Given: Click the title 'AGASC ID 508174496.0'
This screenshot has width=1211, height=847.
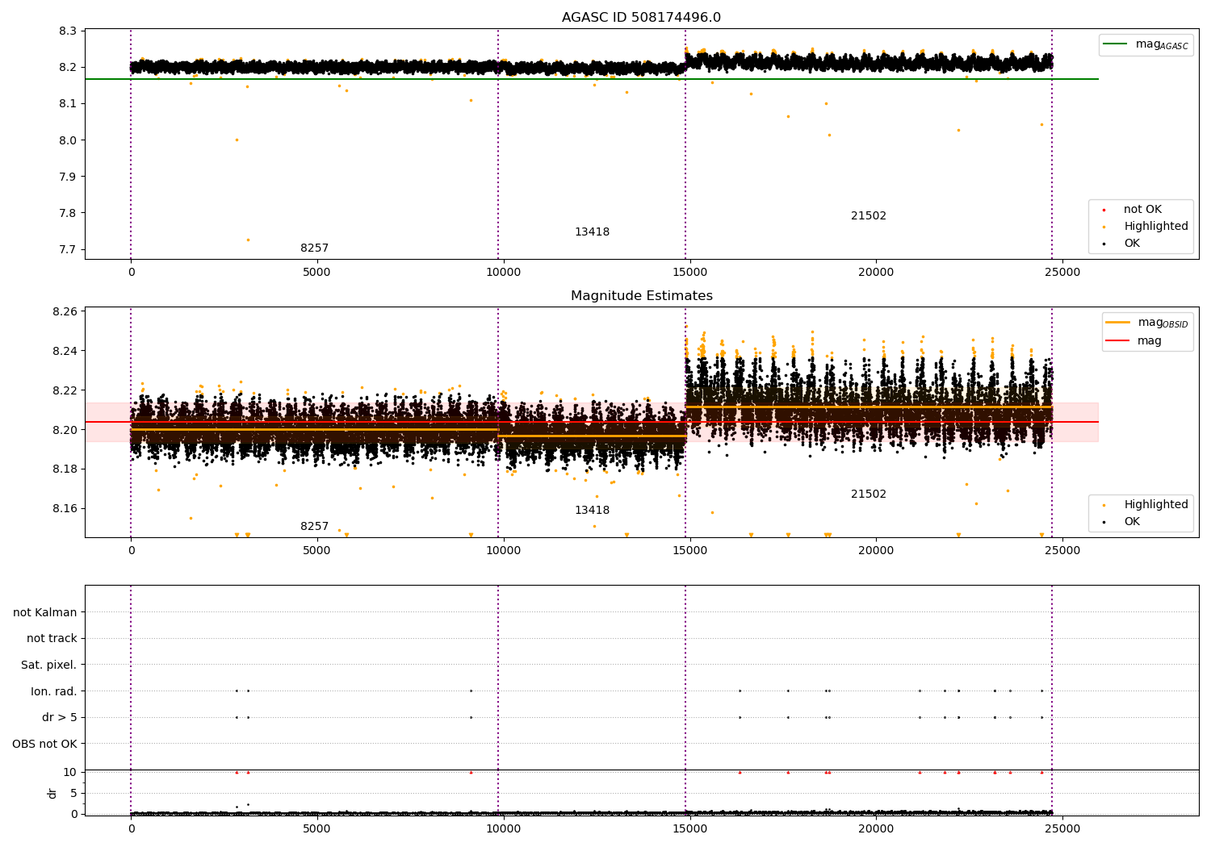Looking at the screenshot, I should (641, 18).
